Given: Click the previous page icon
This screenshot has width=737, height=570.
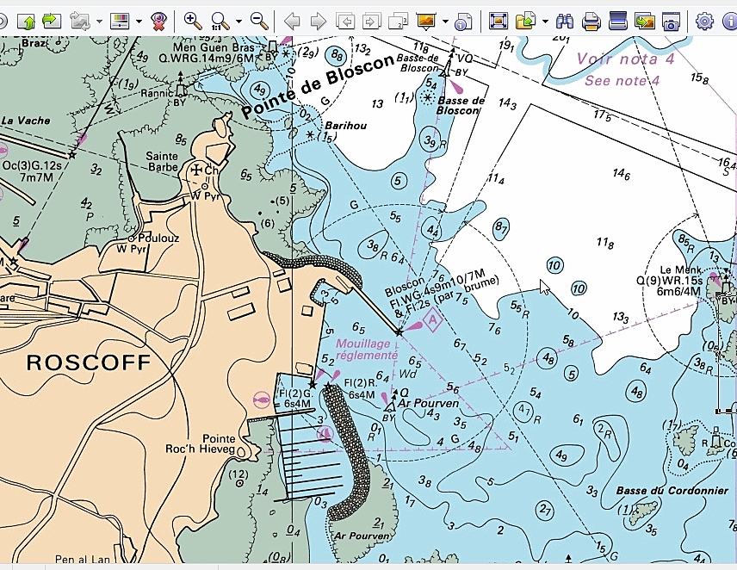Looking at the screenshot, I should 345,22.
